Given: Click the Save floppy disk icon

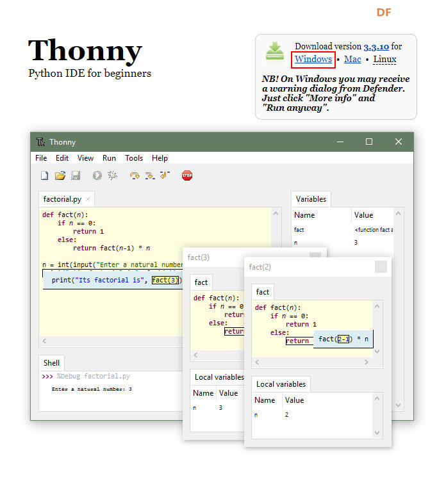Looking at the screenshot, I should 76,175.
